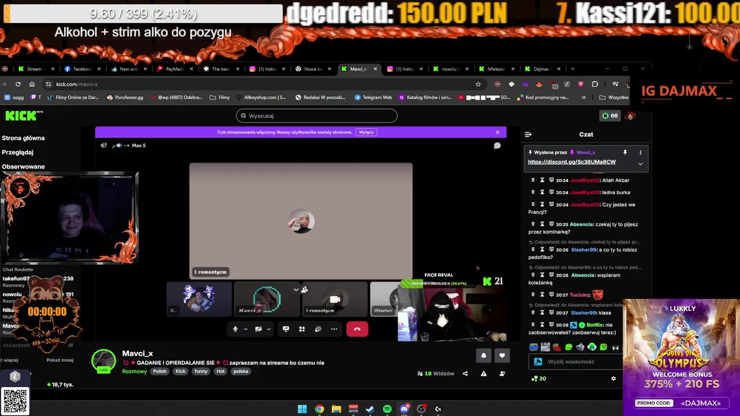Toggle stream notifications bell
740x416 pixels.
(483, 355)
